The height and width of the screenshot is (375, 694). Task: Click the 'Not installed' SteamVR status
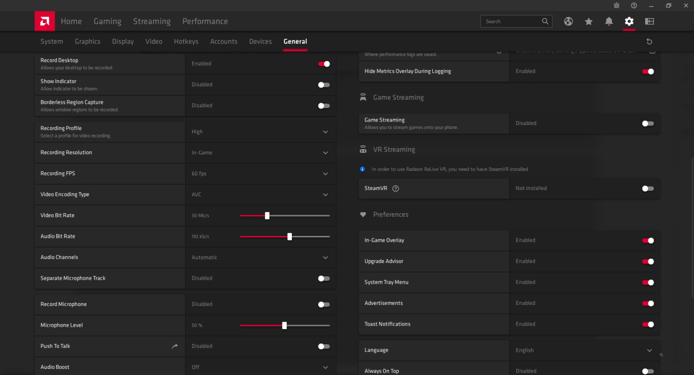pos(531,189)
